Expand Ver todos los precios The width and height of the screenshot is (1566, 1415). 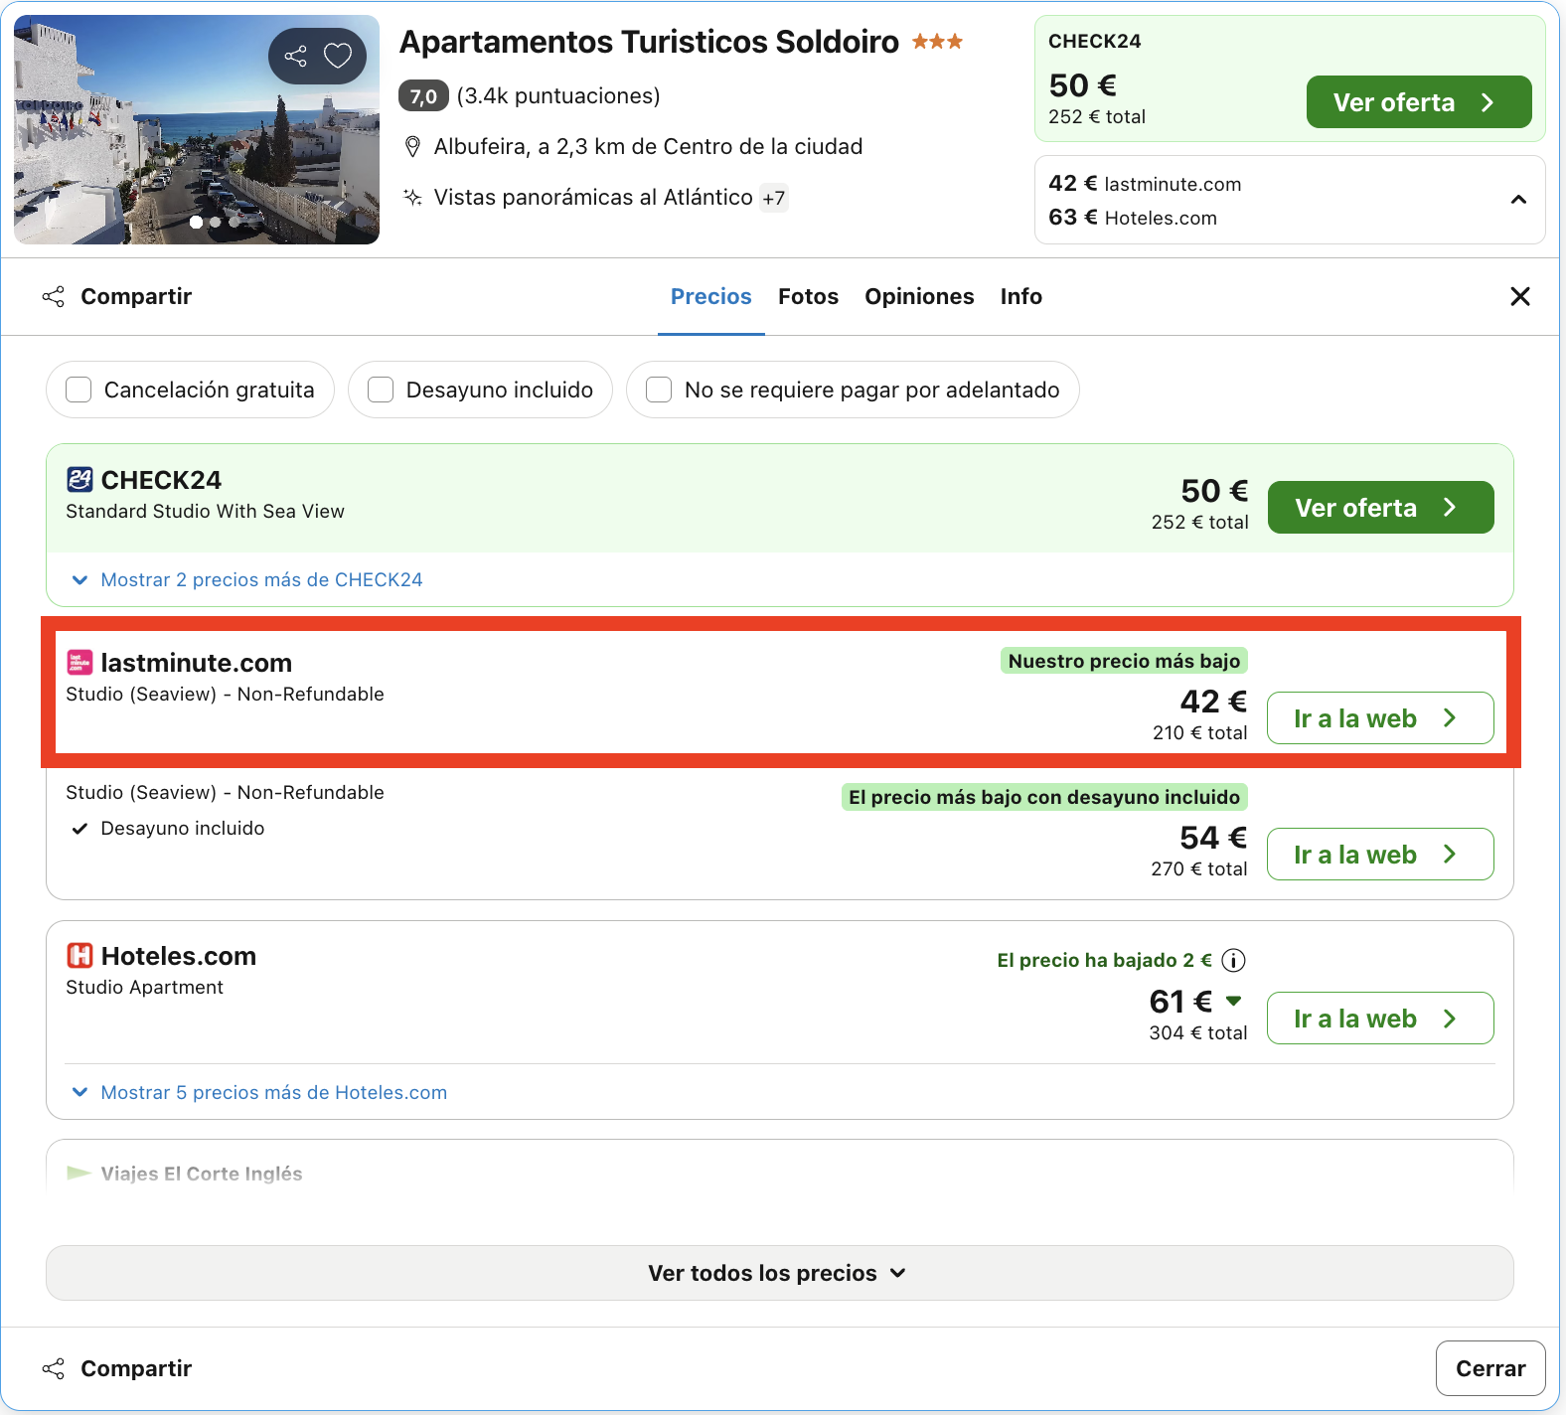coord(780,1273)
